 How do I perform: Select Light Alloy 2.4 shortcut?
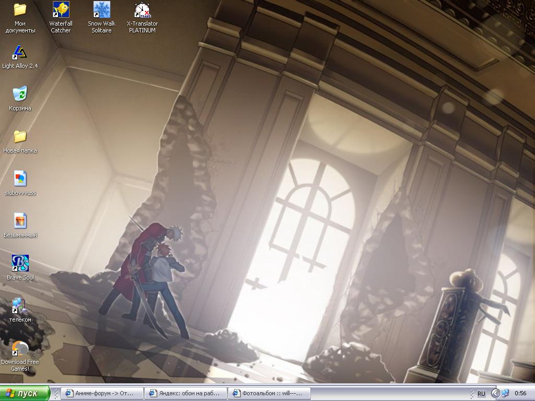[20, 52]
